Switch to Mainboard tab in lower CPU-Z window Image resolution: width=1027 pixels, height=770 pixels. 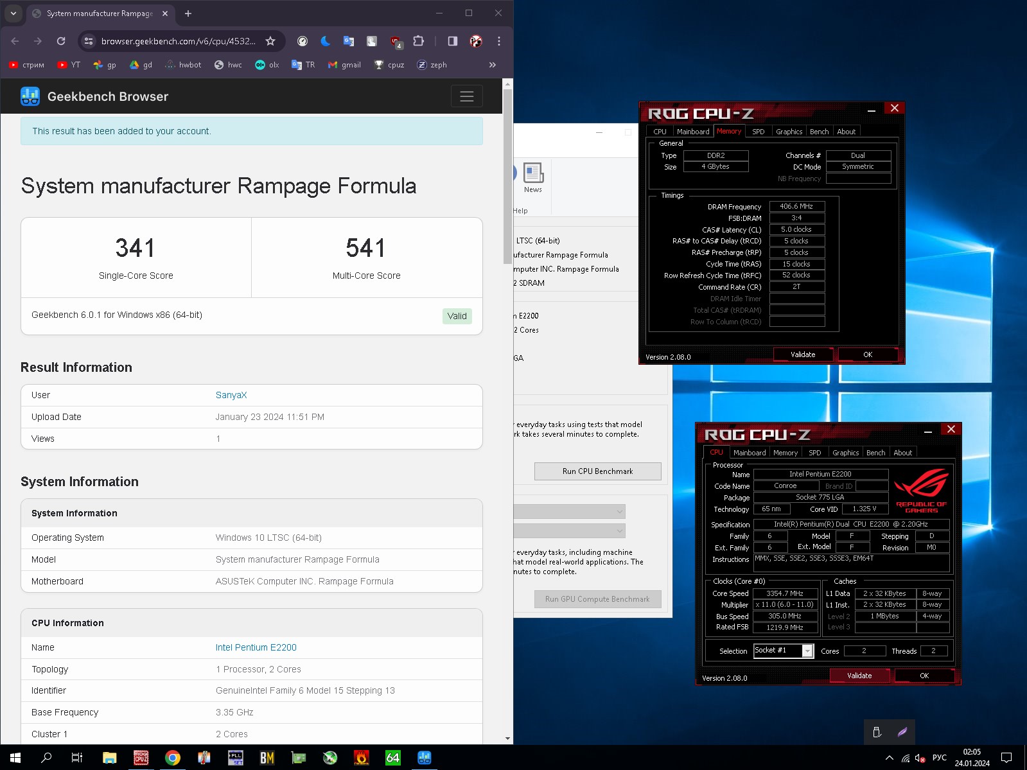[x=750, y=452]
